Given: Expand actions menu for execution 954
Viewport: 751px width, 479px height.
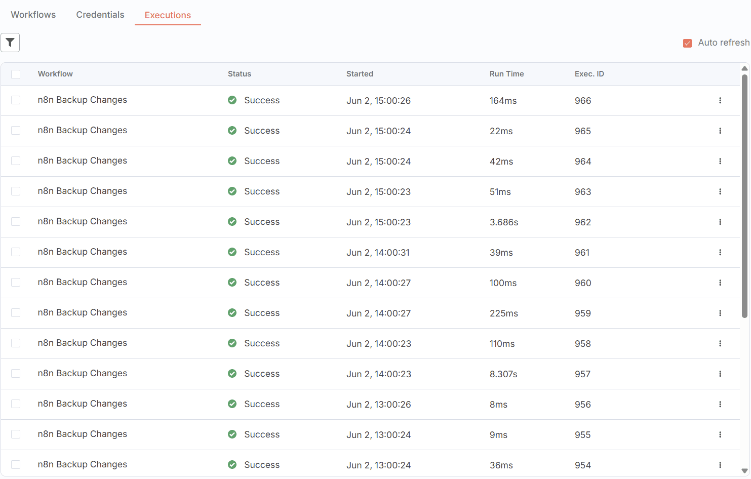Looking at the screenshot, I should [x=720, y=465].
